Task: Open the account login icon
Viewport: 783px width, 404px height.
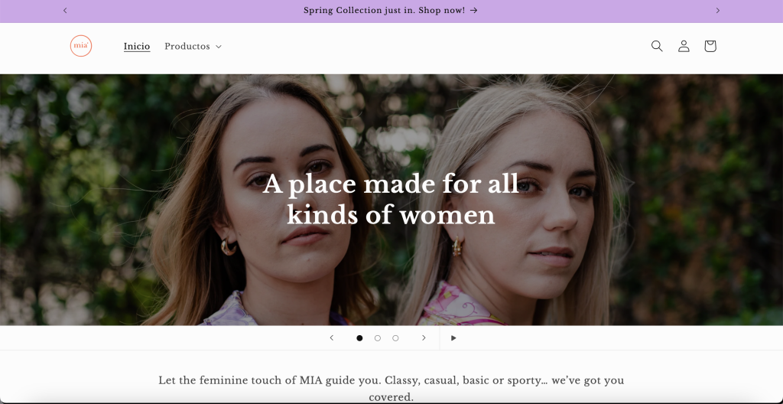Action: [x=684, y=46]
